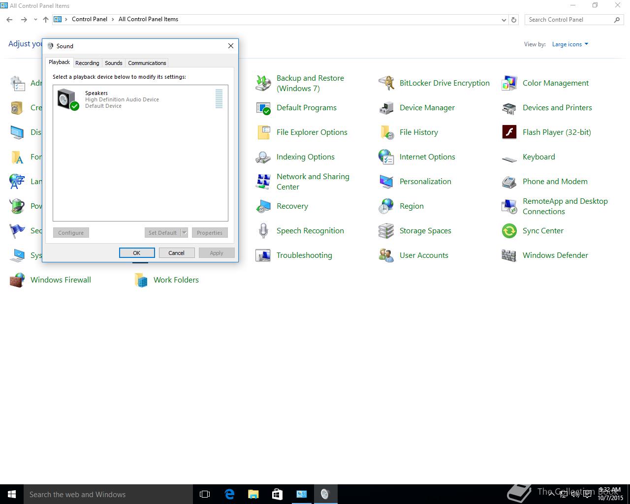Select the Speakers playback device

point(140,99)
